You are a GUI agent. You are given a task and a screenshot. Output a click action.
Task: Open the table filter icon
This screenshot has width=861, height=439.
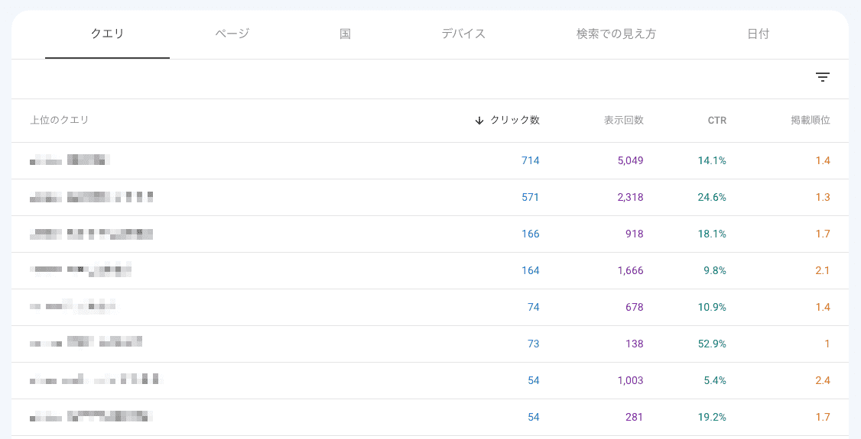click(x=822, y=77)
